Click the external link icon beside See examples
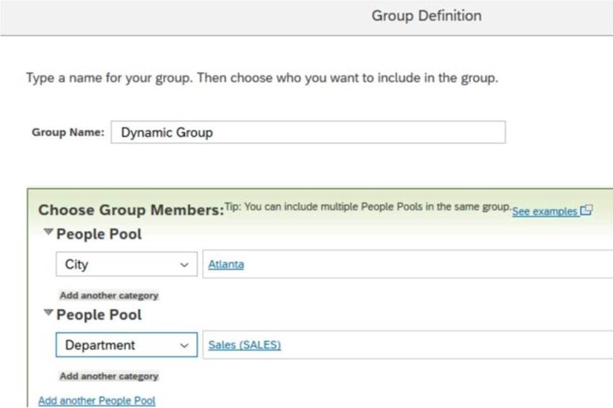 pos(587,211)
